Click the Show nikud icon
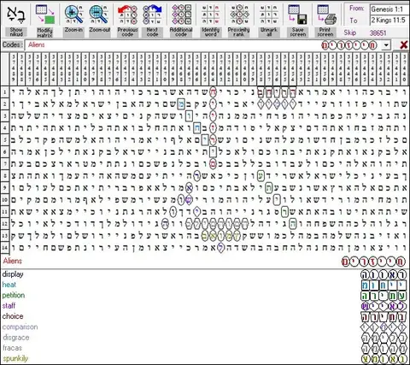 [16, 15]
